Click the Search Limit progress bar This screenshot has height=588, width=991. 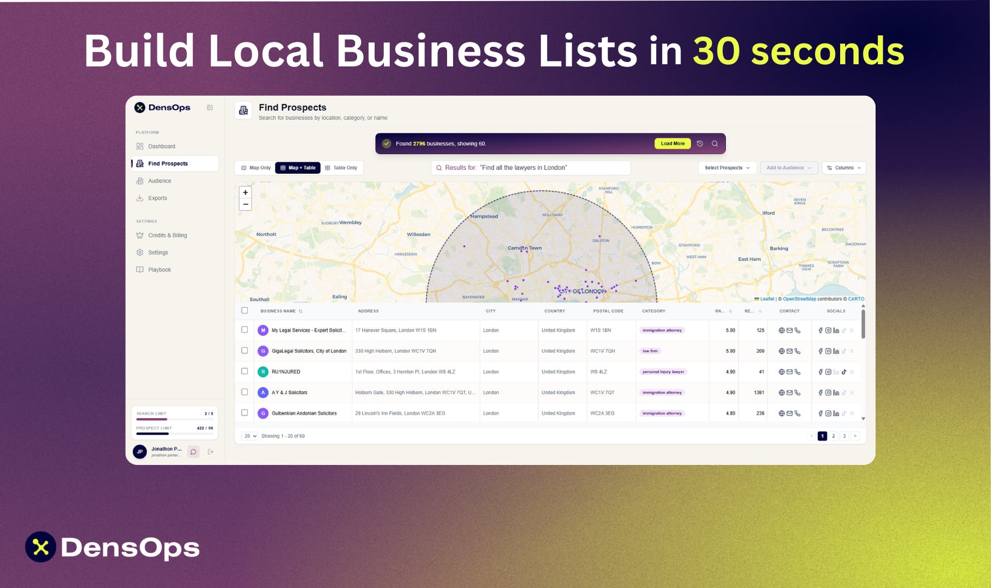tap(175, 419)
